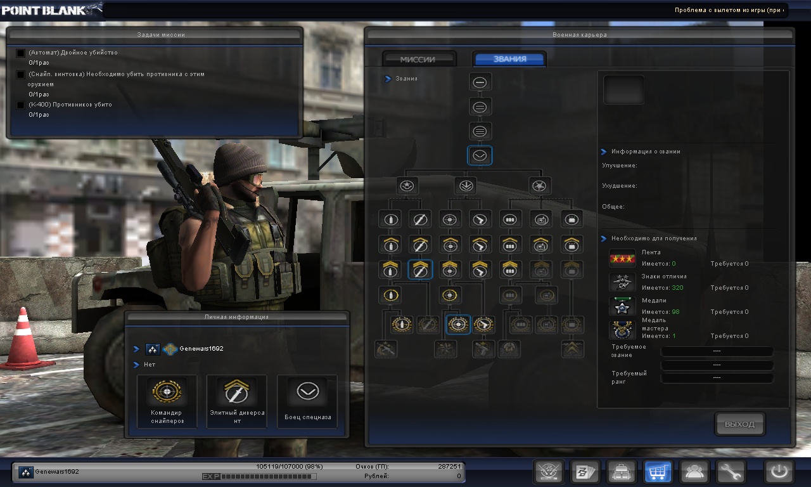The height and width of the screenshot is (487, 811).
Task: Switch to the ЗВАНИЯ tab
Action: coord(510,59)
